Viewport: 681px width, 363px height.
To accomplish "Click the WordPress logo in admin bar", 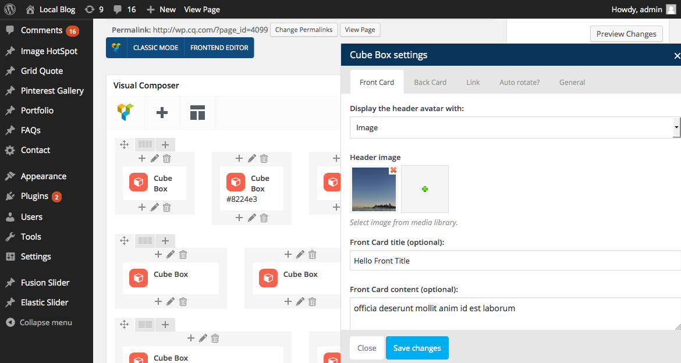I will [x=10, y=9].
